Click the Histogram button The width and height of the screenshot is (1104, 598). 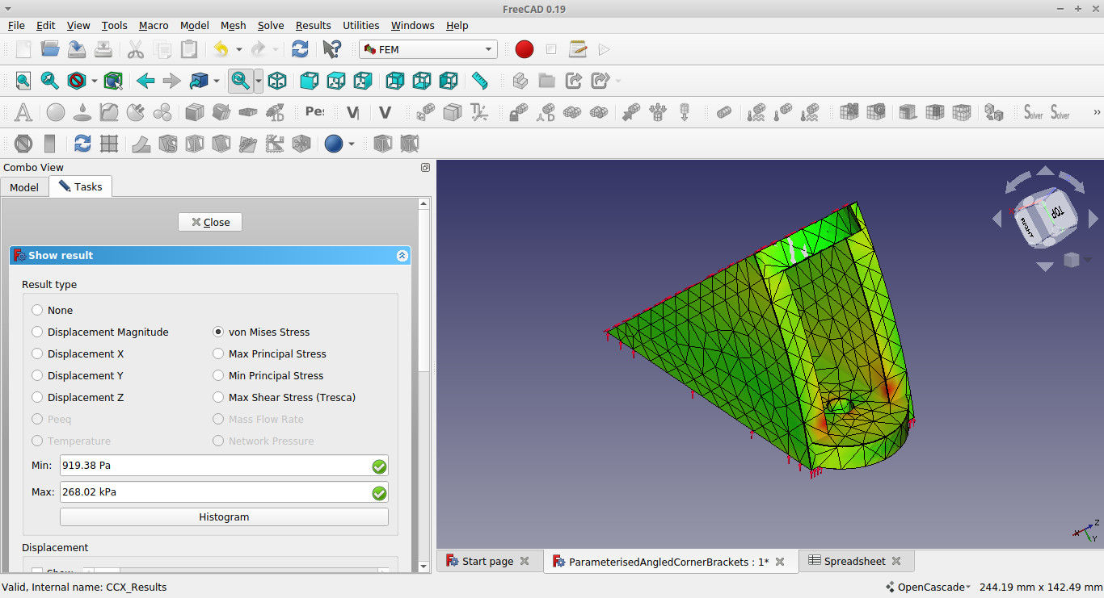click(x=224, y=516)
